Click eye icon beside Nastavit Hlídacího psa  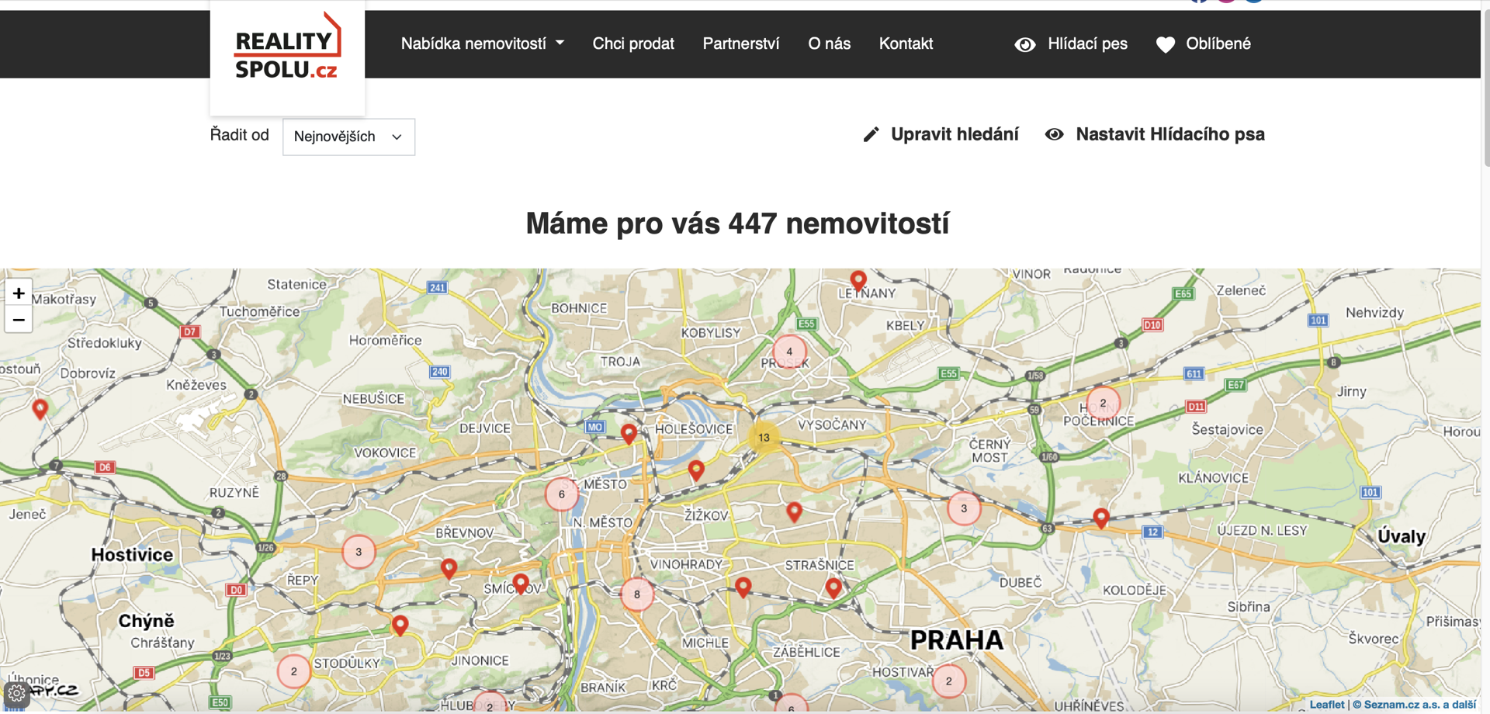tap(1054, 134)
